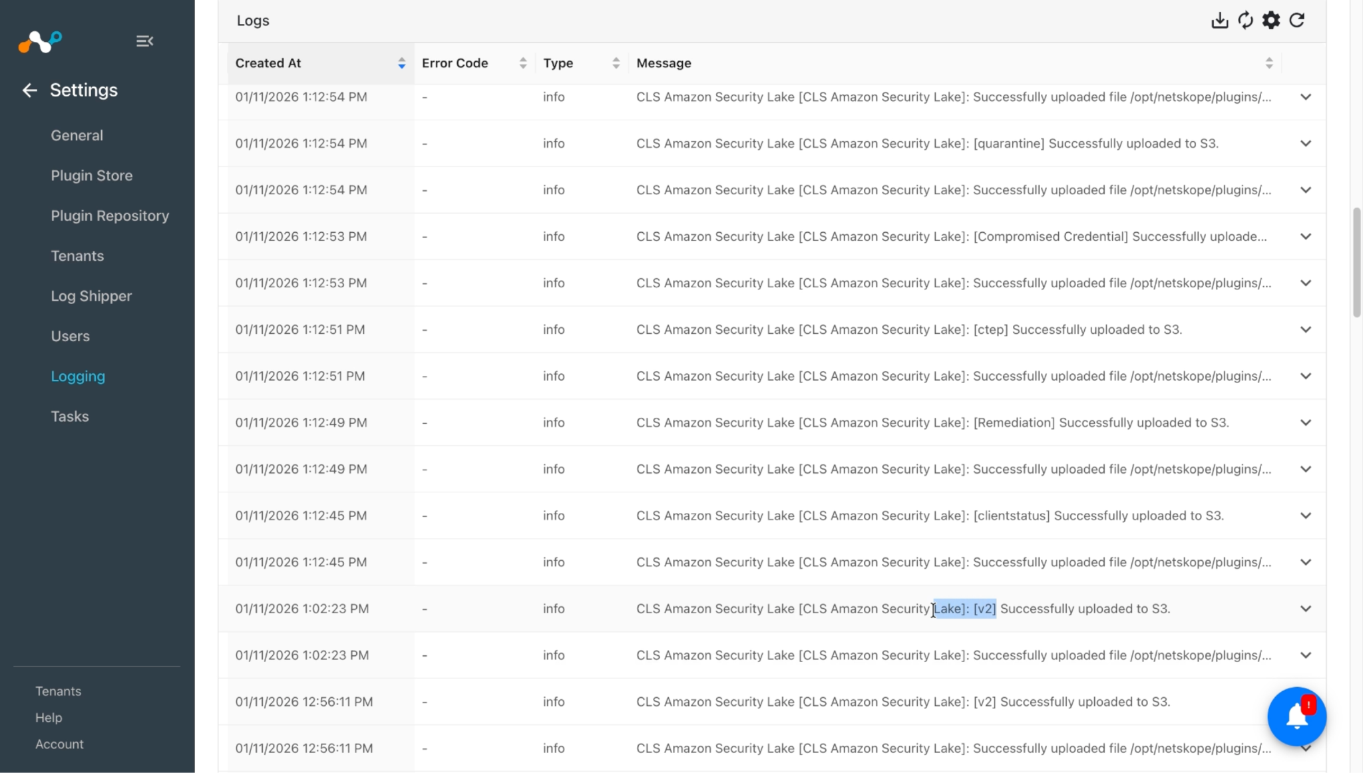
Task: Click the page vertical scrollbar thumb
Action: tap(1356, 263)
